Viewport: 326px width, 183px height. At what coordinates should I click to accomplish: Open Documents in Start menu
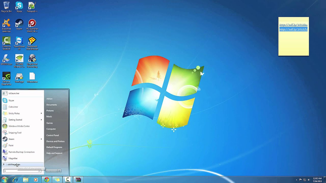pyautogui.click(x=52, y=105)
